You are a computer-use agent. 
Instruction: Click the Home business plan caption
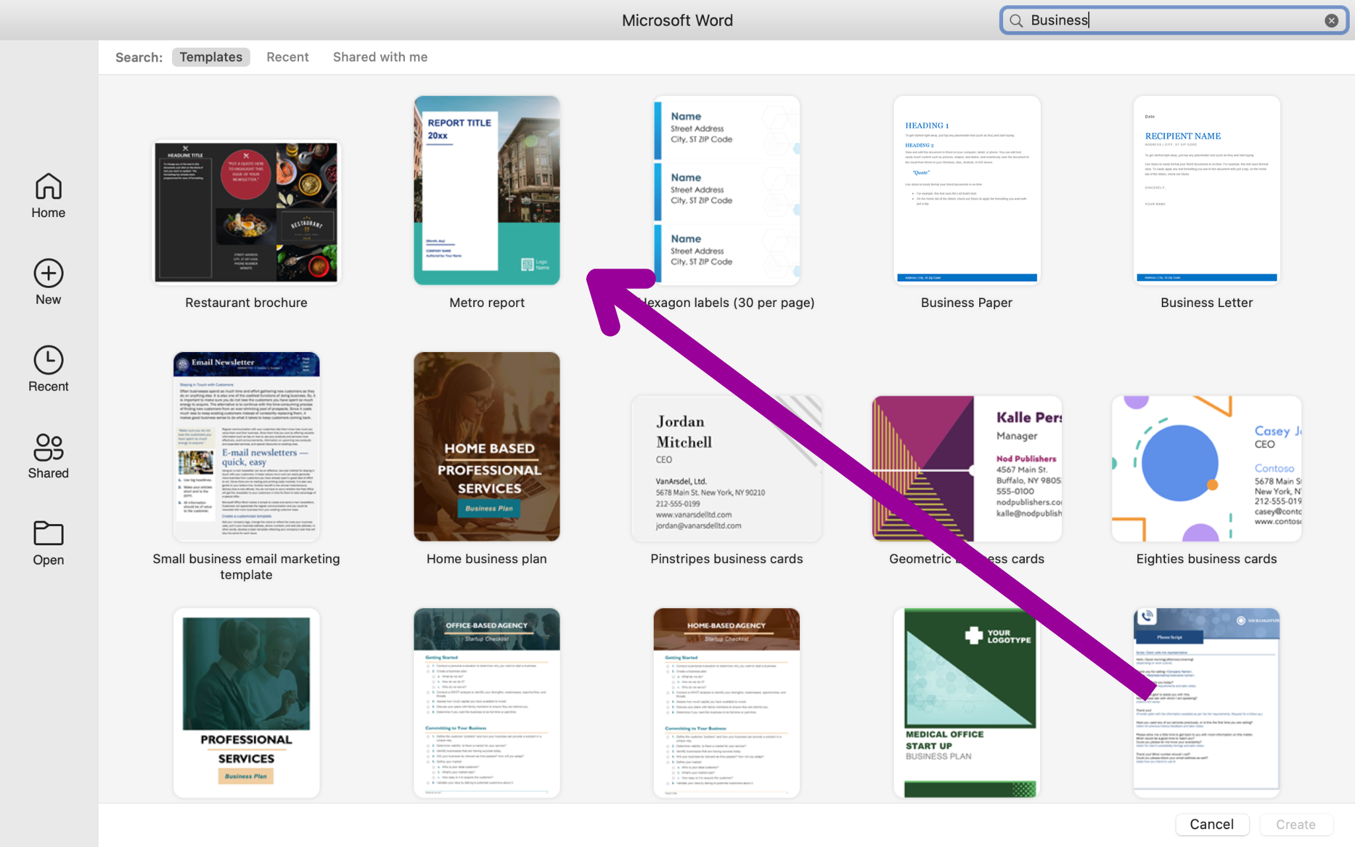pos(487,558)
